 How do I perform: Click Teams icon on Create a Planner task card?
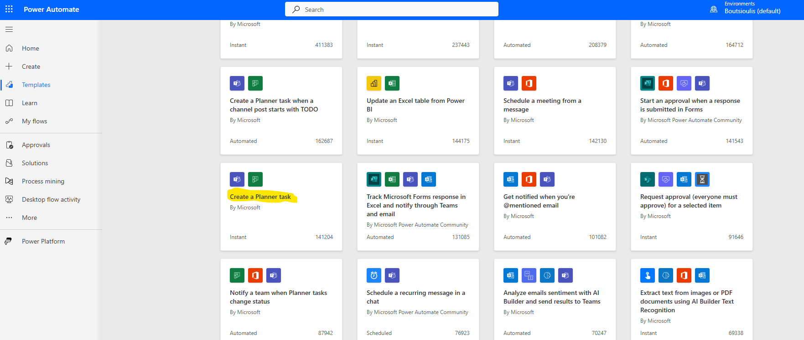tap(237, 179)
